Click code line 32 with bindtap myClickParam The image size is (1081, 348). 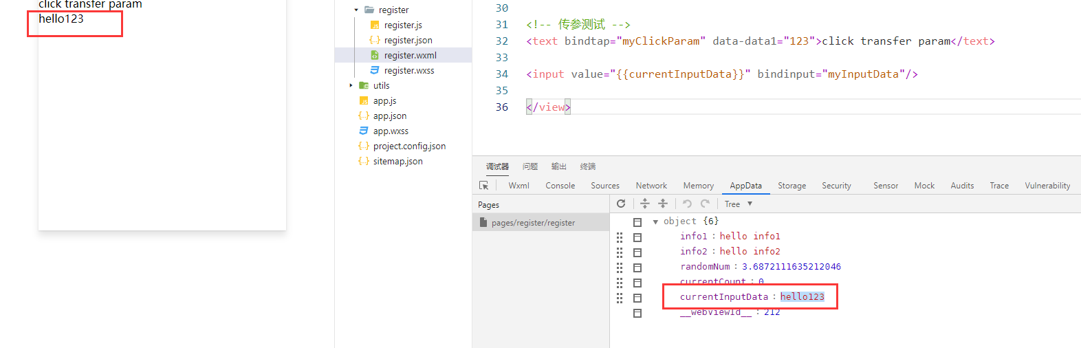760,41
